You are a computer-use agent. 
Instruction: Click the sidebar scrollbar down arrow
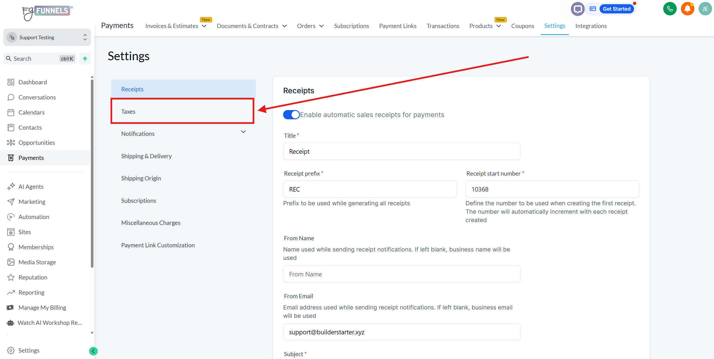tap(92, 333)
